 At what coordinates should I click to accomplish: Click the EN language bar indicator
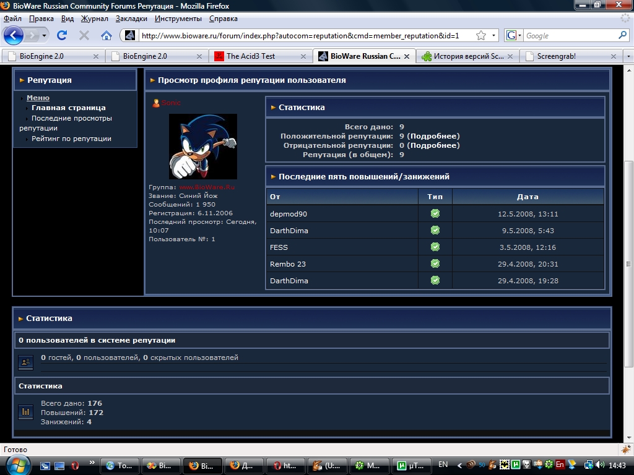(443, 464)
